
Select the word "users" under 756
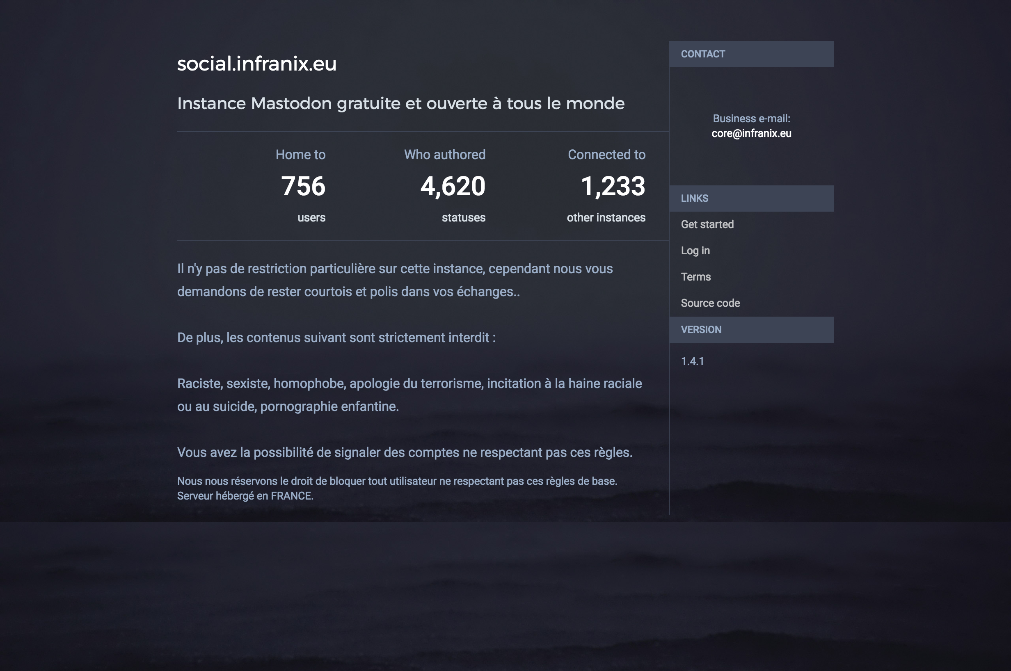(x=311, y=217)
